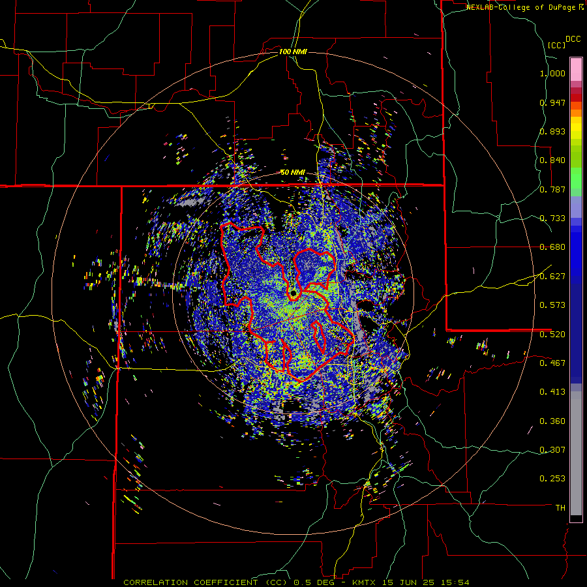587x587 pixels.
Task: Click the 0.467 legend value
Action: pos(552,363)
